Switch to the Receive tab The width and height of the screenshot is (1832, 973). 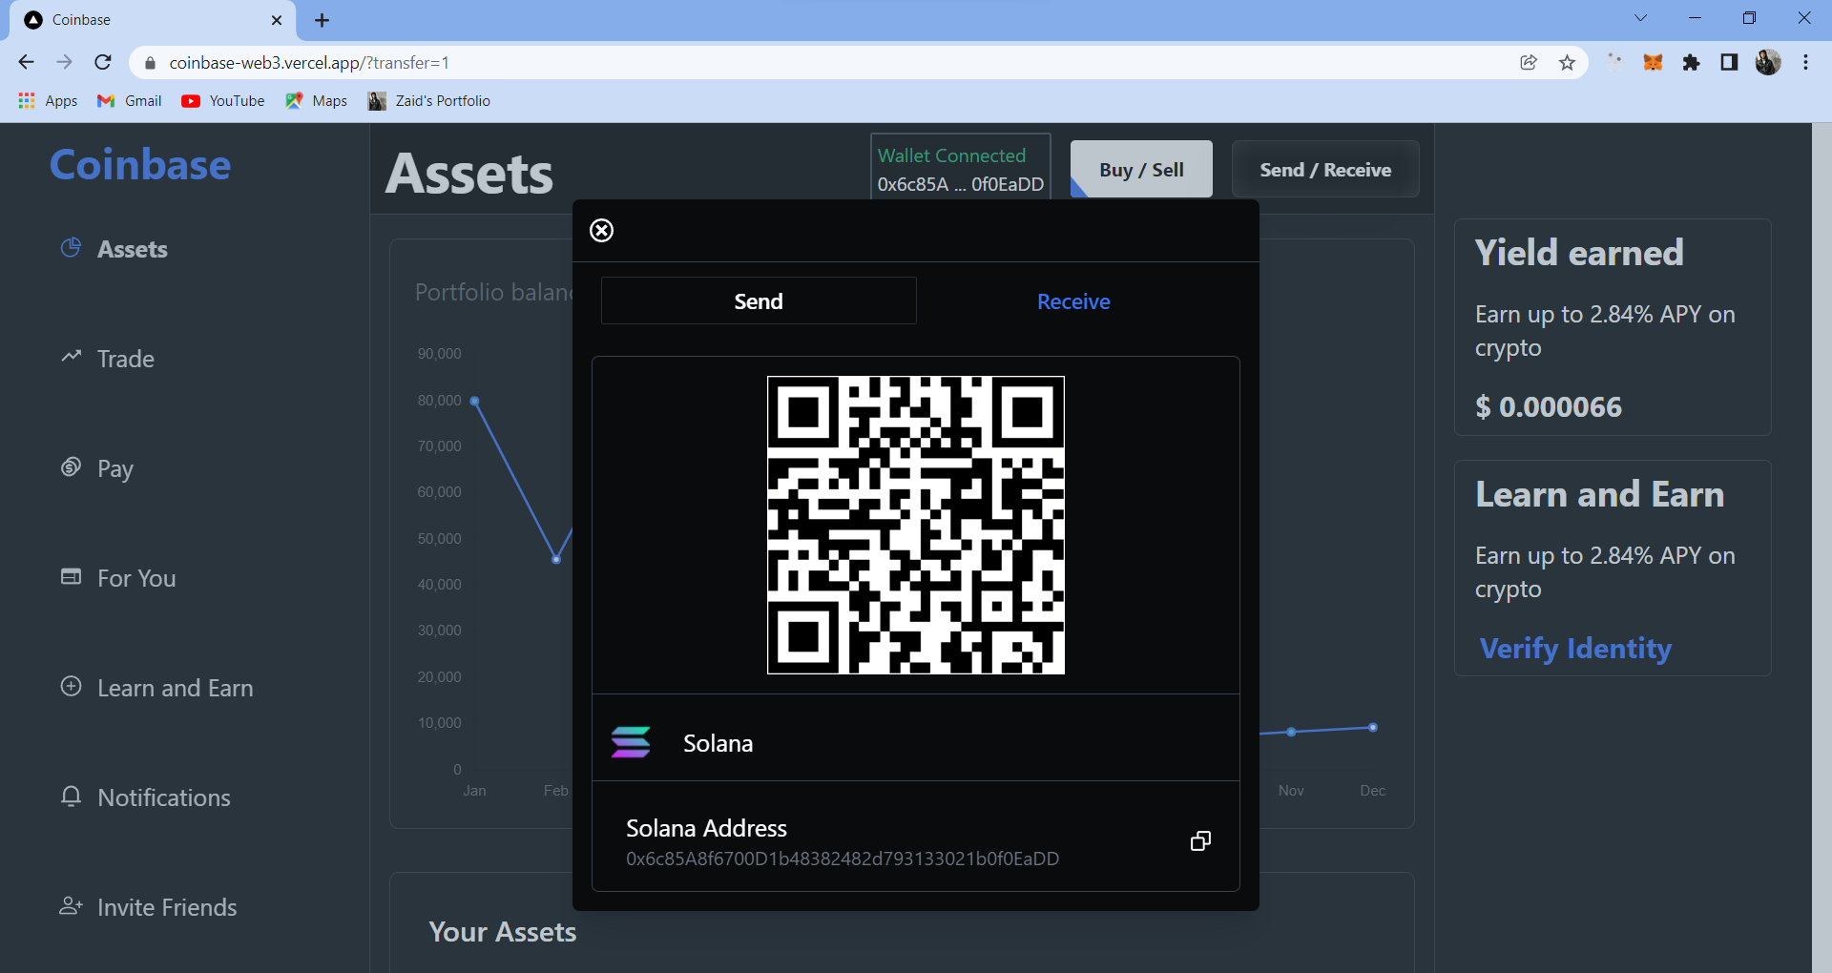click(x=1073, y=300)
